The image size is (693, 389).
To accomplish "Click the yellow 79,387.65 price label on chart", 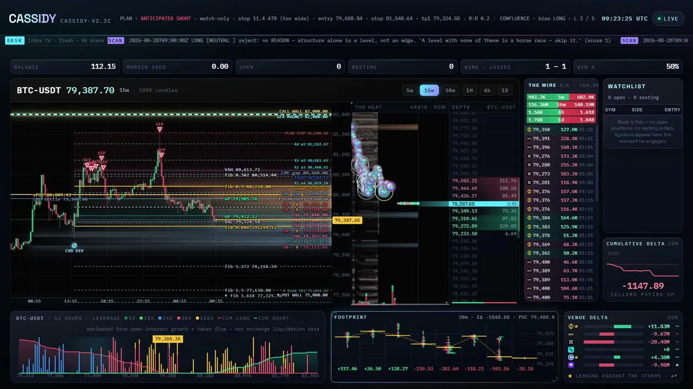I will point(347,220).
